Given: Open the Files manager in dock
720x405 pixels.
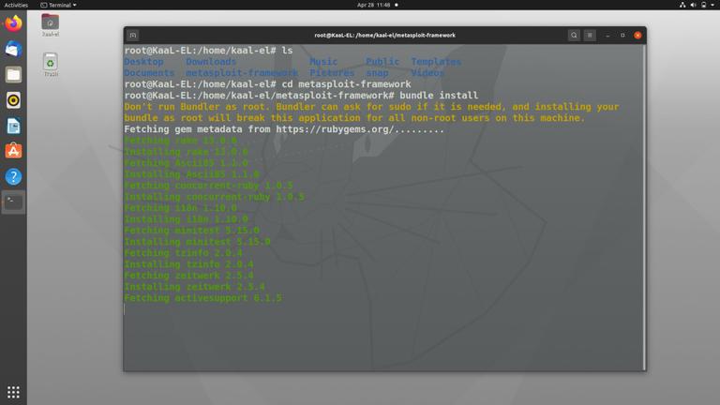Looking at the screenshot, I should pos(13,74).
